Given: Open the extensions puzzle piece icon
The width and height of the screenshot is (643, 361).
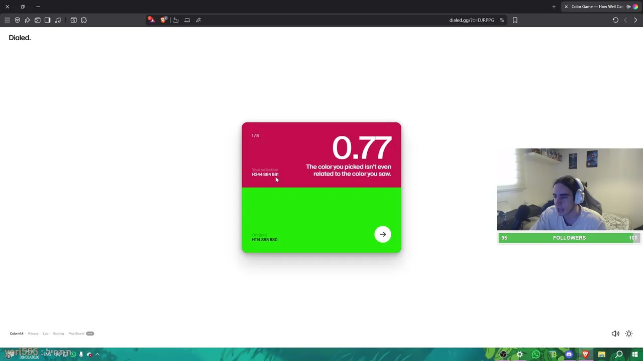Looking at the screenshot, I should coord(84,20).
